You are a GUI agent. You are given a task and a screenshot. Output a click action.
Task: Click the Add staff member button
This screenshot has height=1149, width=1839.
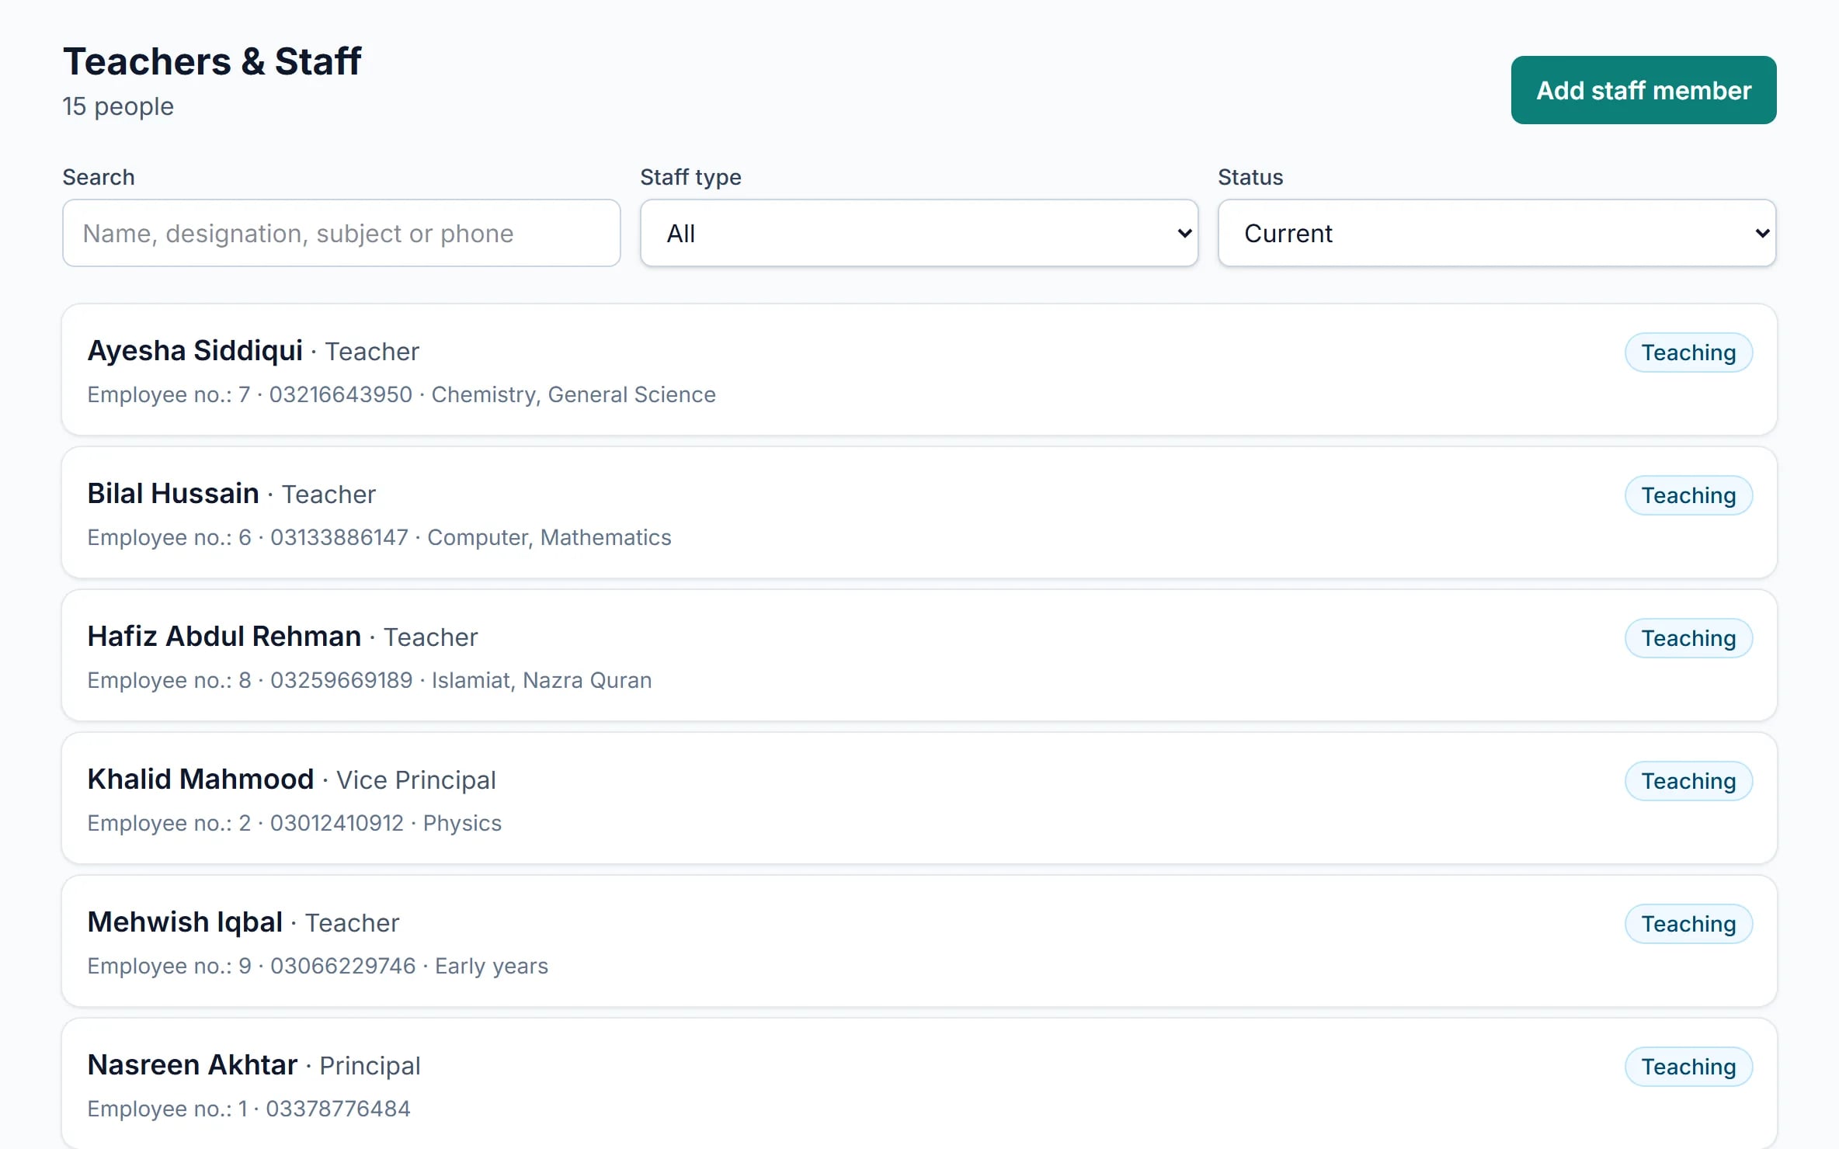point(1643,90)
